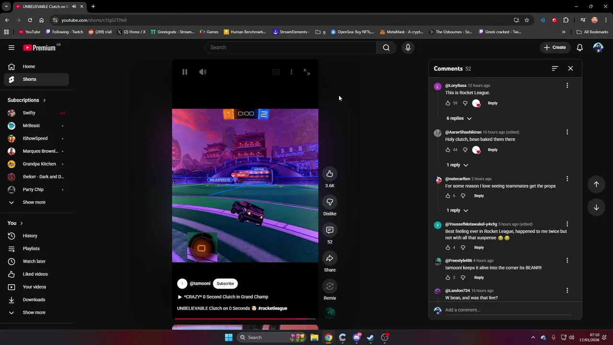Screen dimensions: 613x345
Task: Open the Windows Start menu
Action: (228, 337)
